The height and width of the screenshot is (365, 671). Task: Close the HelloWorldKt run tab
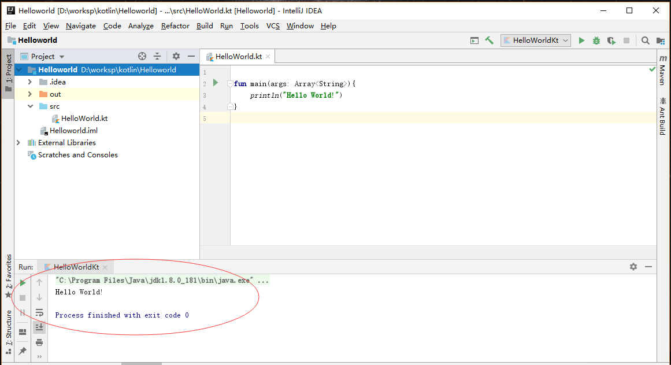[105, 267]
